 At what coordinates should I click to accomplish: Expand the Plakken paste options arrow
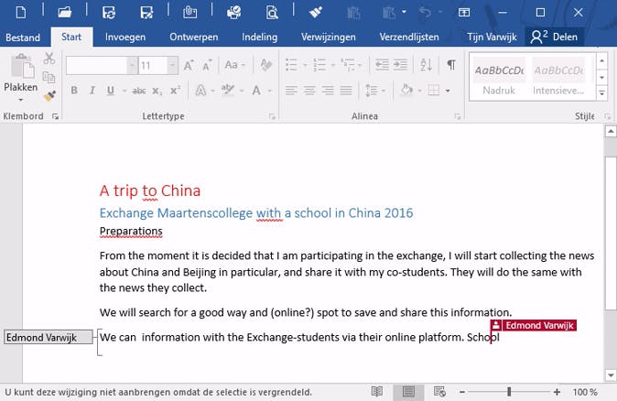(20, 100)
